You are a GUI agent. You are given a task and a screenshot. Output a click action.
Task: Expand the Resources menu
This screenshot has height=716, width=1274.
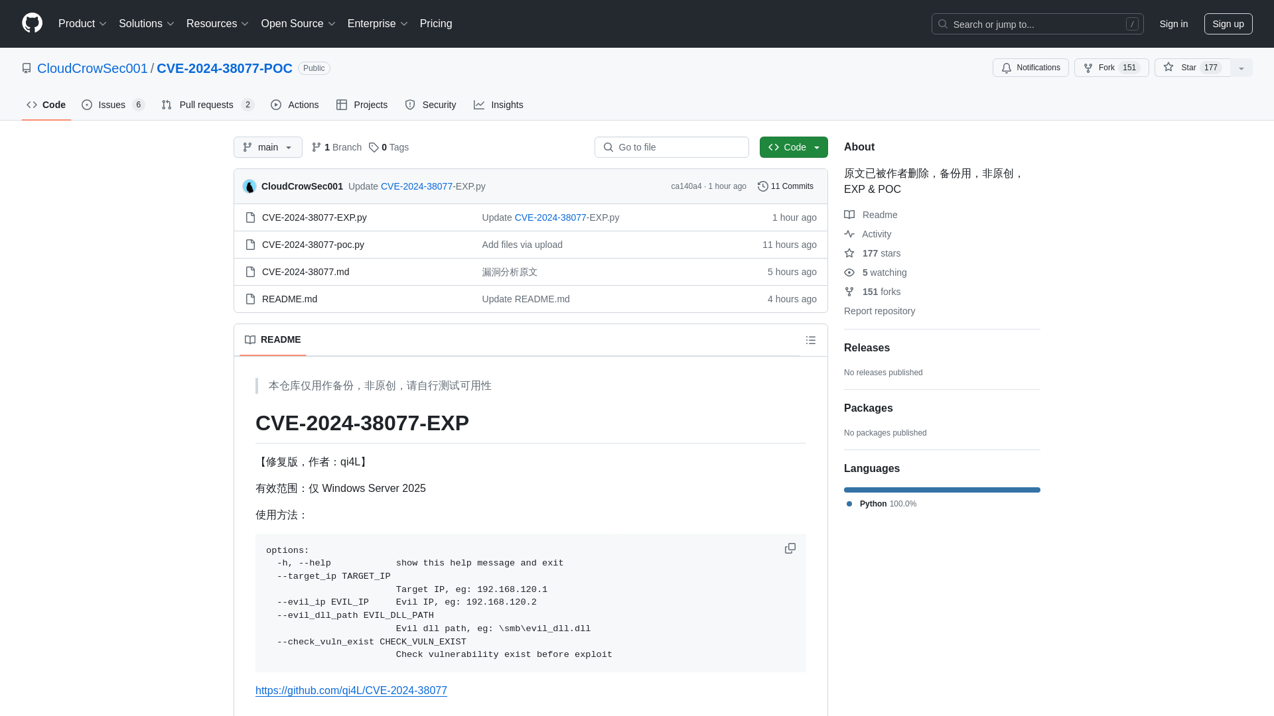tap(217, 23)
